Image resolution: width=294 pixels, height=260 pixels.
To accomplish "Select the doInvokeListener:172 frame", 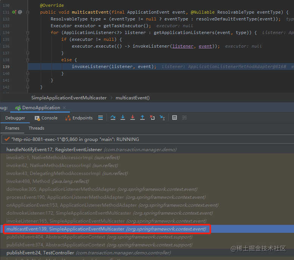I will 147,213.
